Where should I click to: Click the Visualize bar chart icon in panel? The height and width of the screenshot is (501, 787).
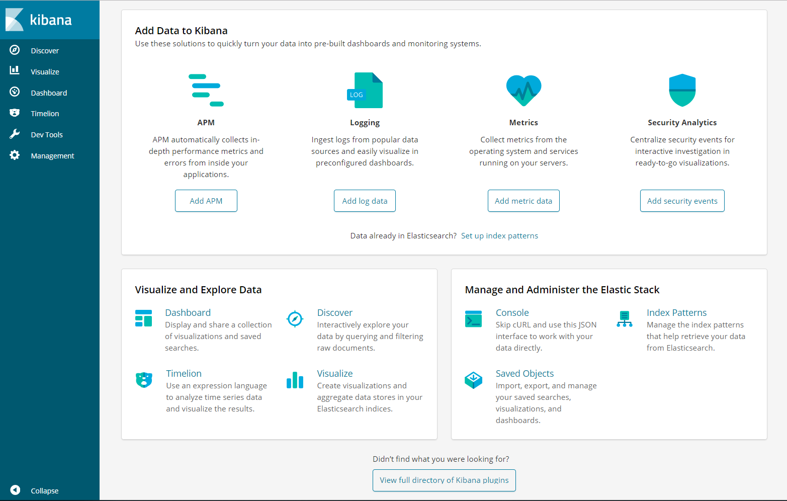point(295,380)
